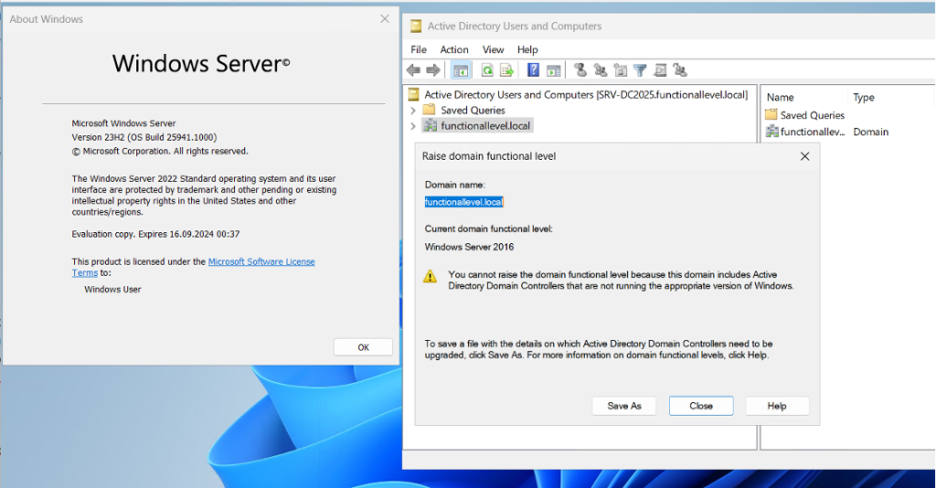Open Help via blue question mark icon
This screenshot has width=936, height=488.
533,70
